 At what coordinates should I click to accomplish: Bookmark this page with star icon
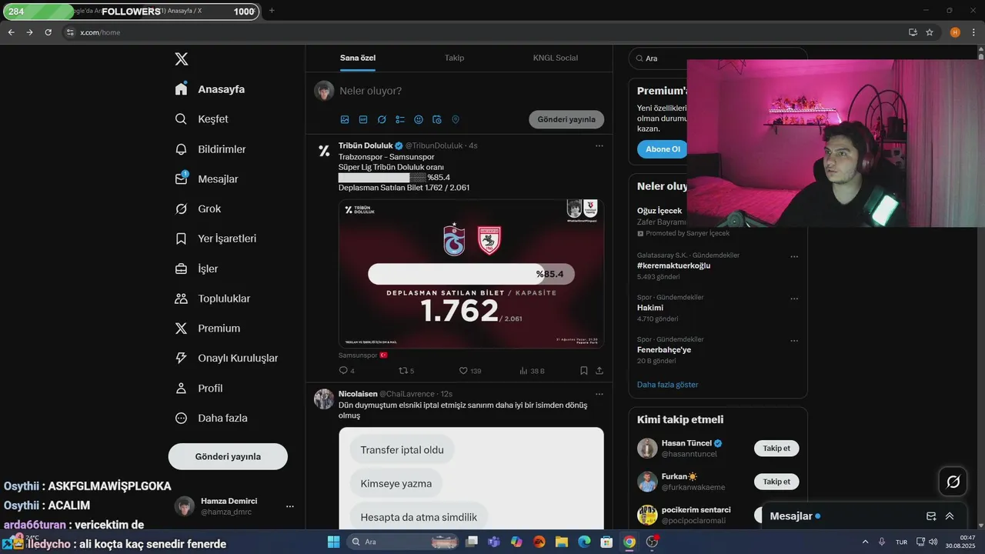pos(930,32)
